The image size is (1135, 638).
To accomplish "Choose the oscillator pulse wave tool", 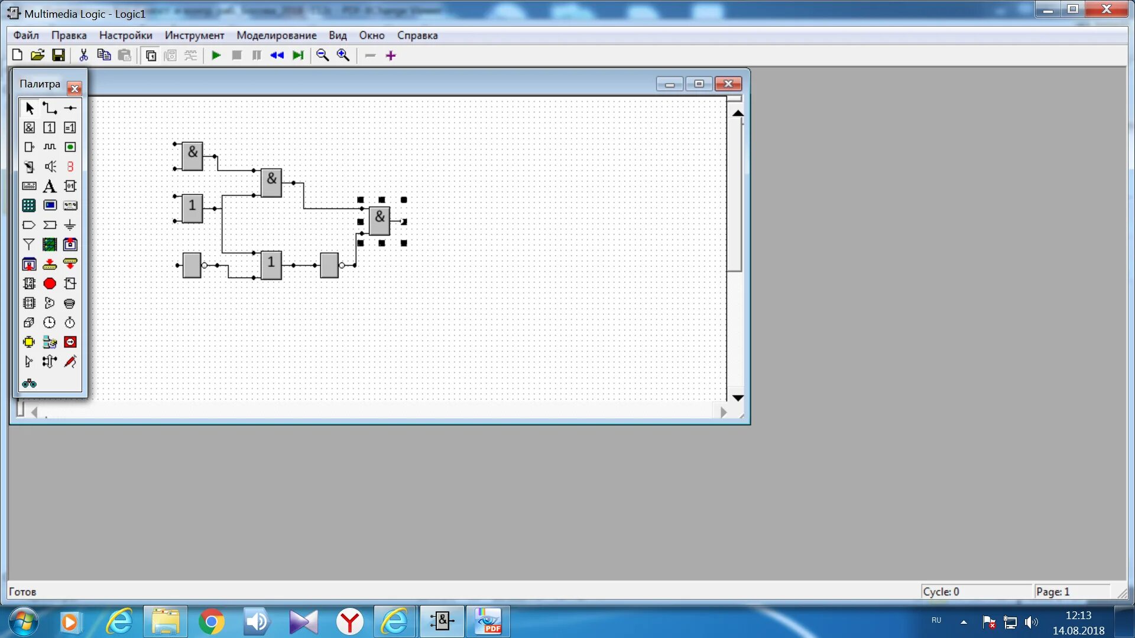I will (50, 147).
